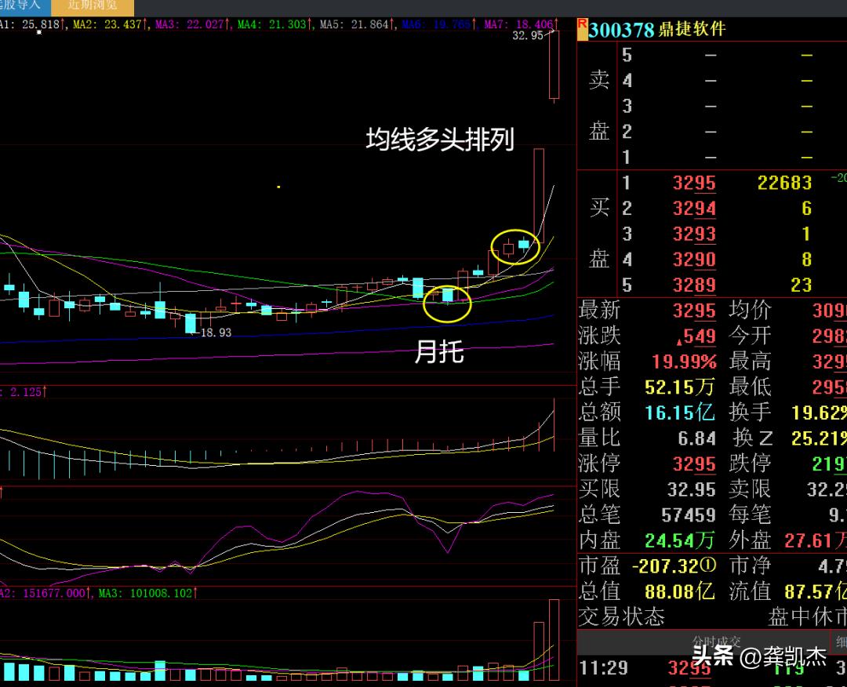Screen dimensions: 847x687
Task: Click the MA5: 21.864 indicator label
Action: point(357,24)
